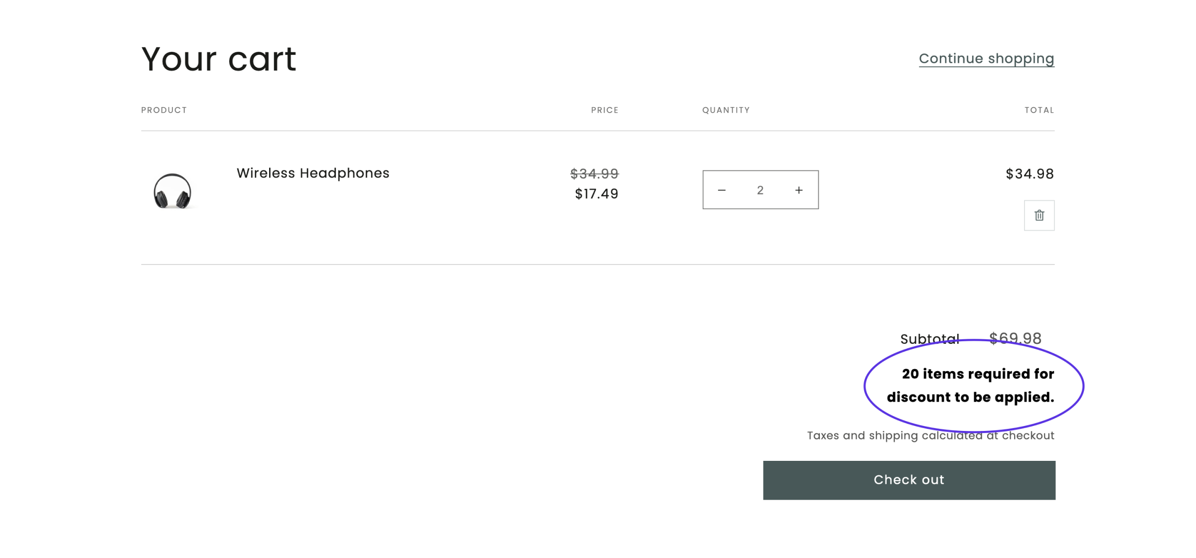Click the Subtotal label
This screenshot has height=558, width=1196.
929,339
